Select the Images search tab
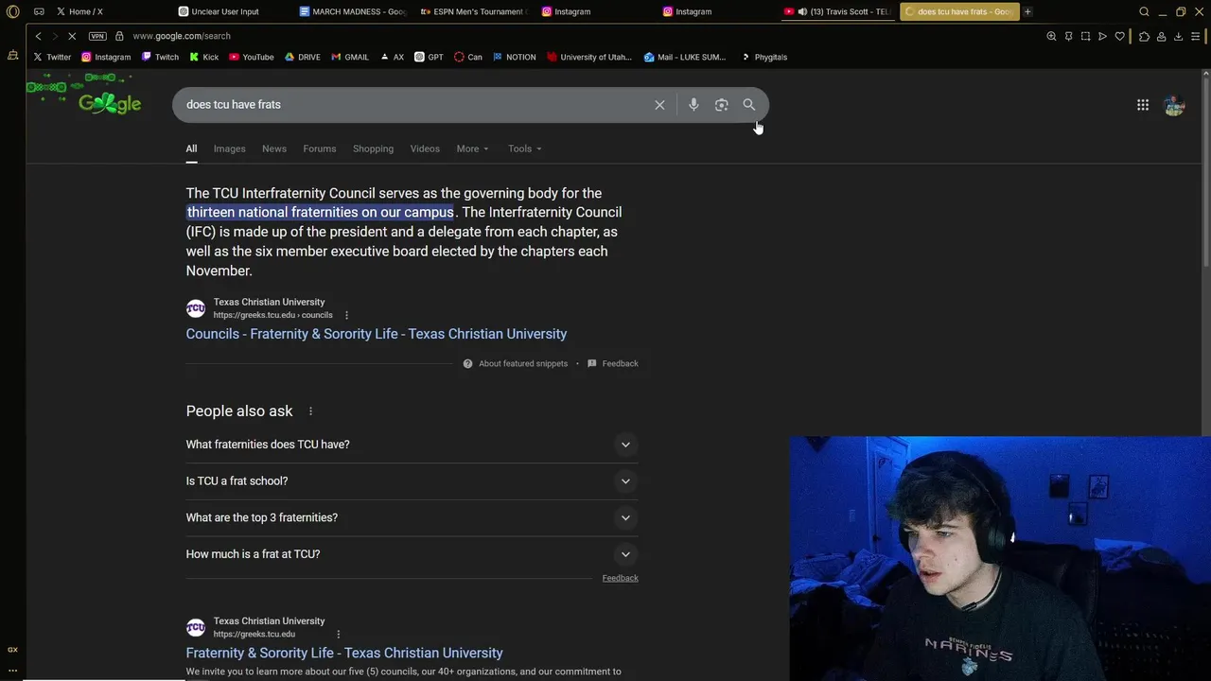The height and width of the screenshot is (681, 1211). click(x=229, y=148)
